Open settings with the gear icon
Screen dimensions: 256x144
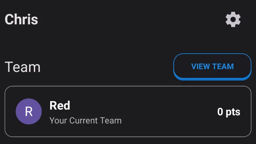233,20
